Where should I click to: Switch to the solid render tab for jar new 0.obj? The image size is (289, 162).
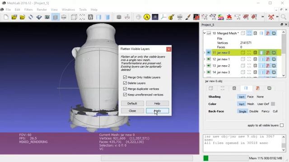click(x=246, y=88)
